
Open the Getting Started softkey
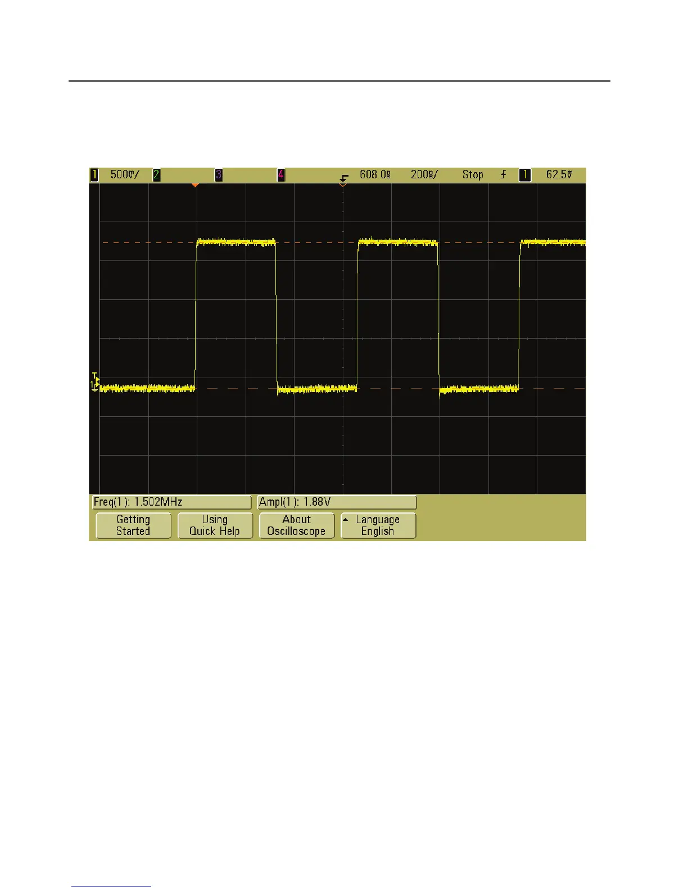(x=133, y=525)
